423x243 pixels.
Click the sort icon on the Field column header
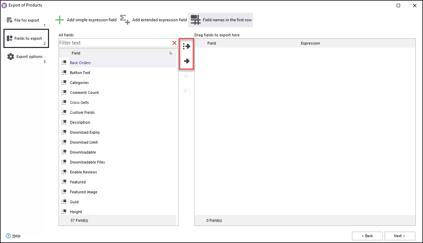[171, 53]
